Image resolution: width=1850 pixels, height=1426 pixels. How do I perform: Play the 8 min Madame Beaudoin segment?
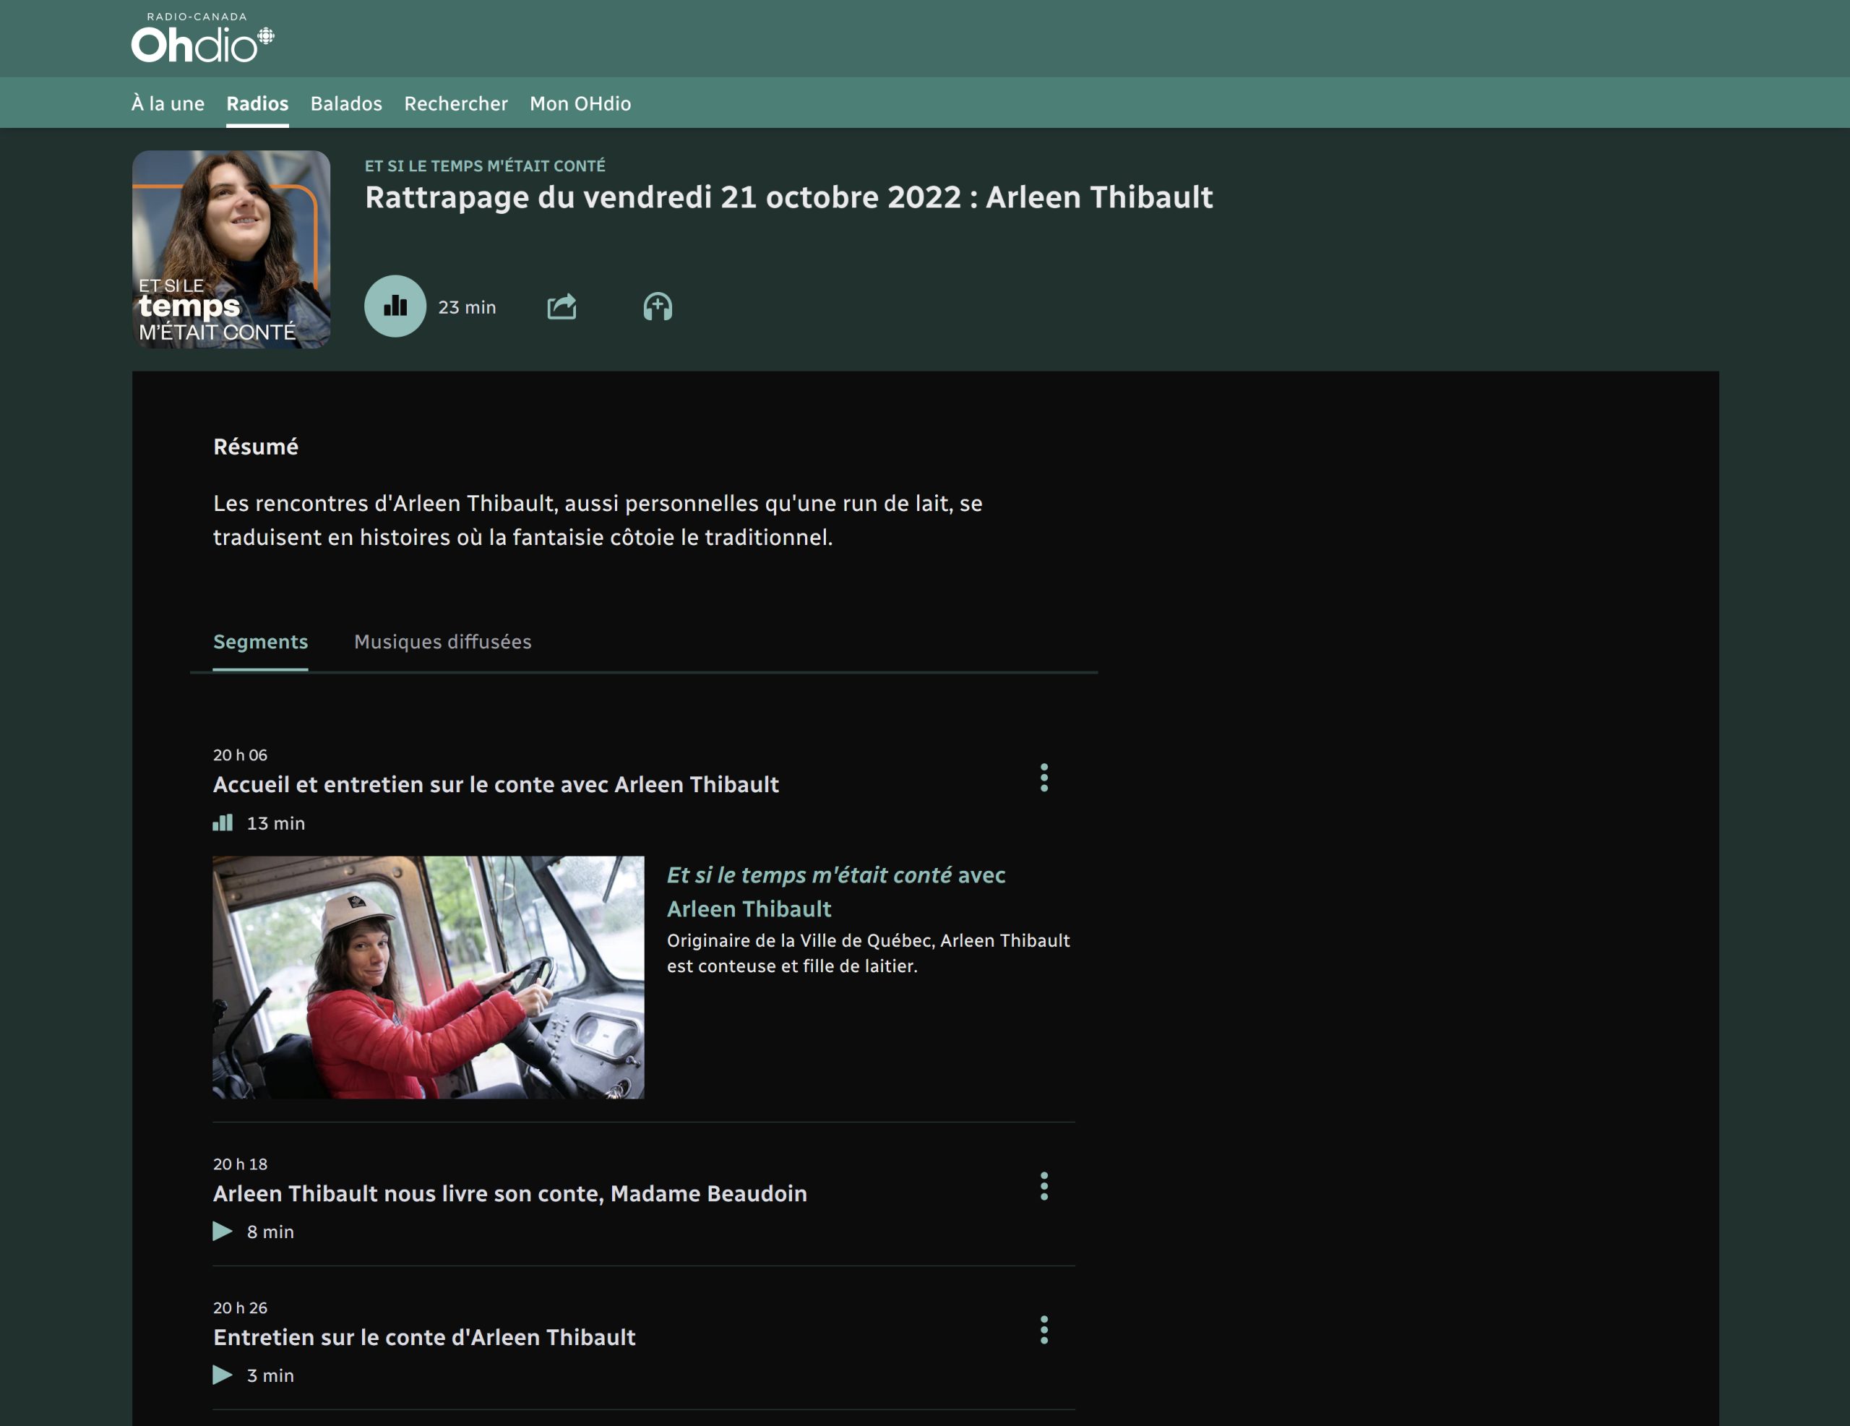[x=223, y=1231]
